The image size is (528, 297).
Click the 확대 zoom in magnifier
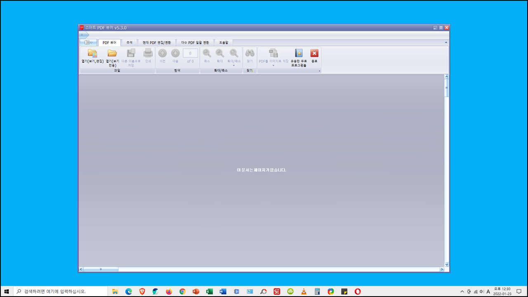coord(220,53)
